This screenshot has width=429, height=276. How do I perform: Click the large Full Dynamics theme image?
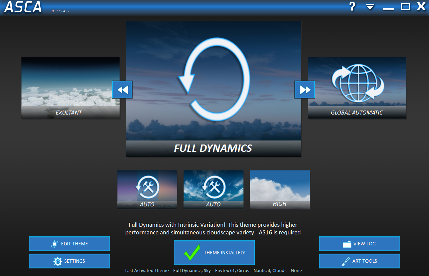point(214,89)
